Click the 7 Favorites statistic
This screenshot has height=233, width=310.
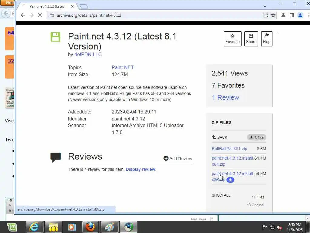click(228, 85)
